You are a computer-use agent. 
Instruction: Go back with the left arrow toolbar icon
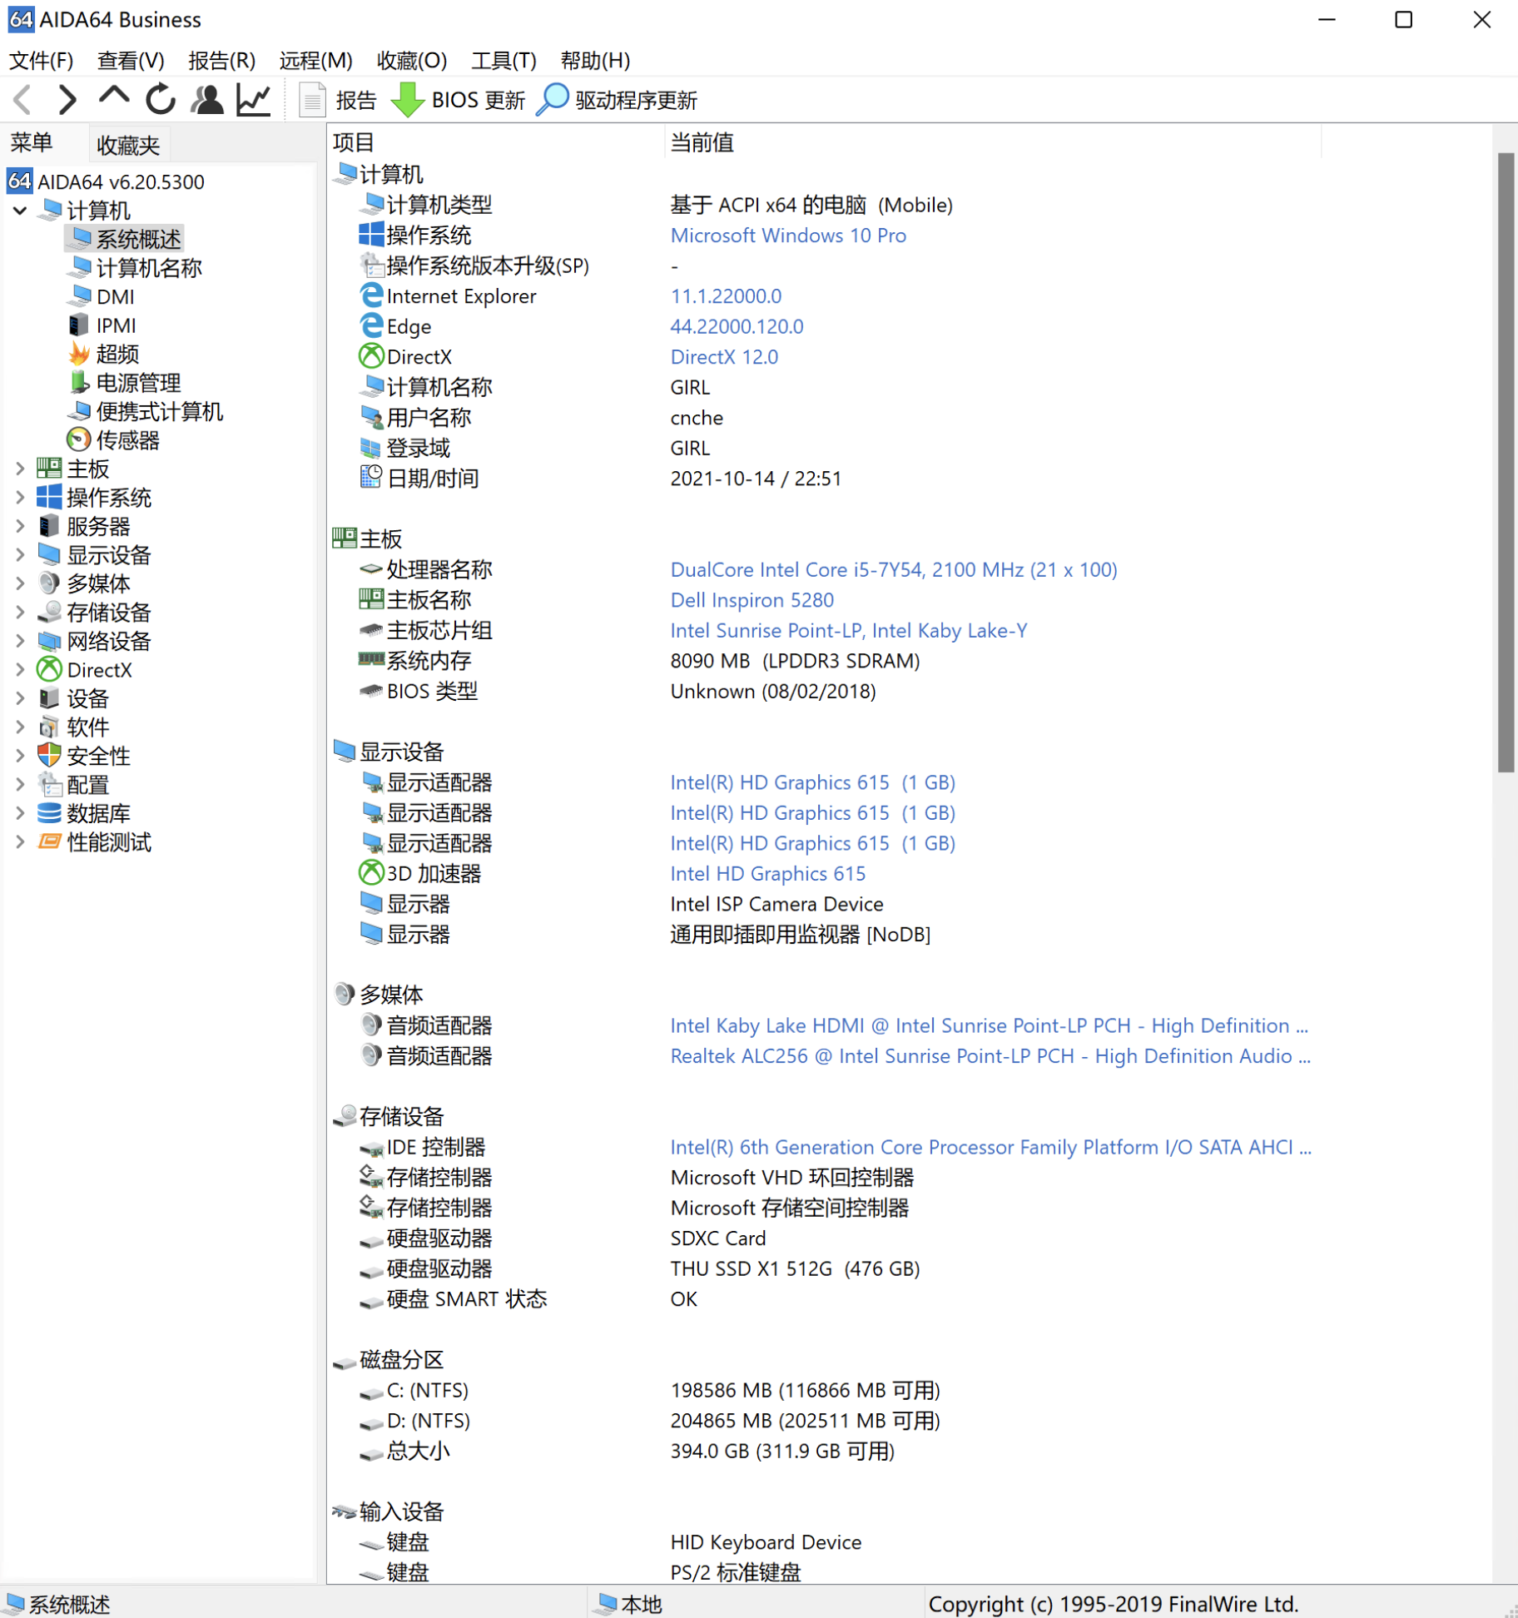click(x=23, y=100)
